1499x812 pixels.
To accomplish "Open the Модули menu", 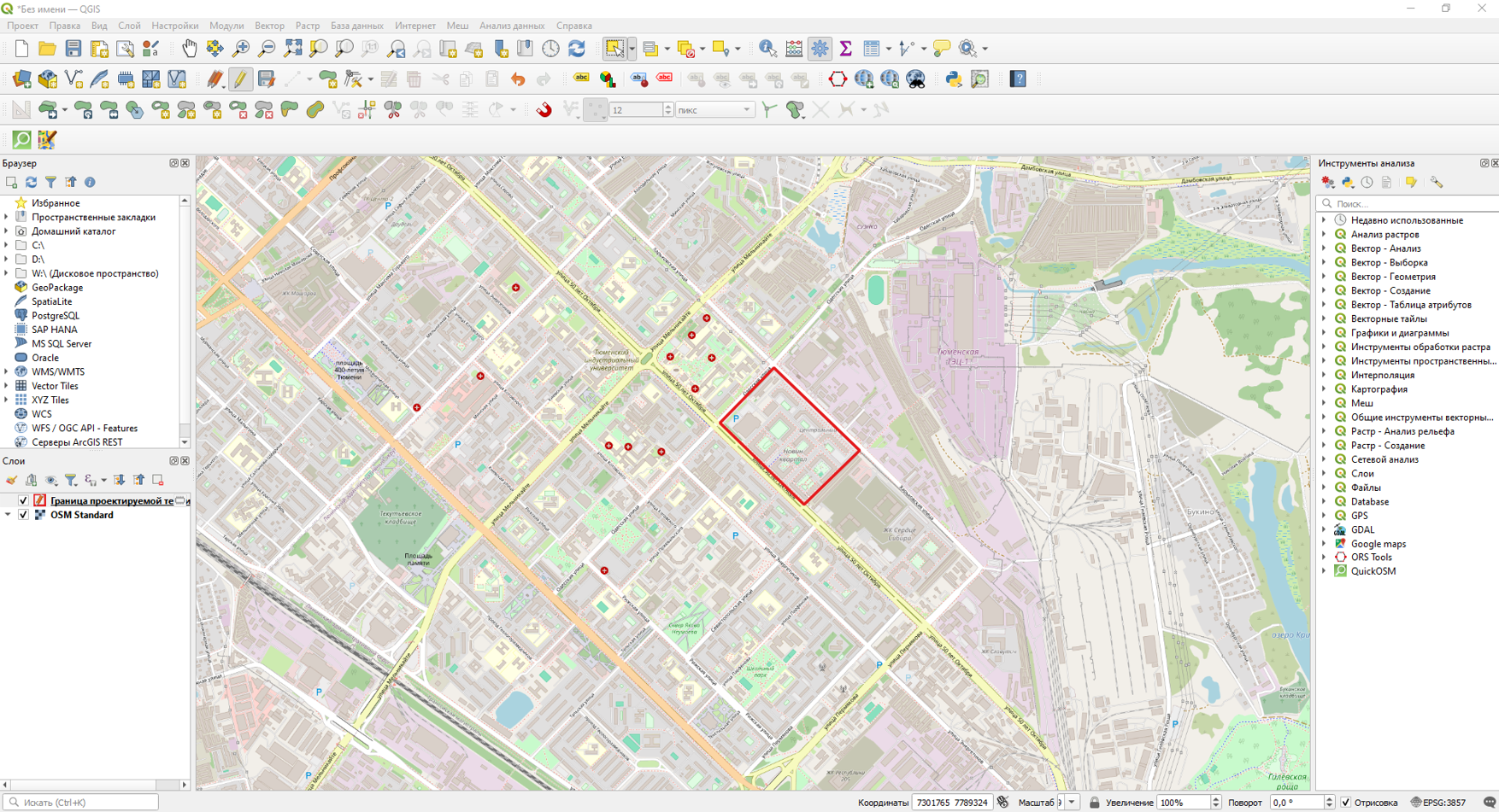I will pyautogui.click(x=226, y=26).
